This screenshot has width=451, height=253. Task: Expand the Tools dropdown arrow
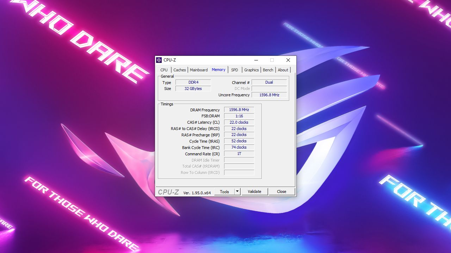click(x=238, y=192)
